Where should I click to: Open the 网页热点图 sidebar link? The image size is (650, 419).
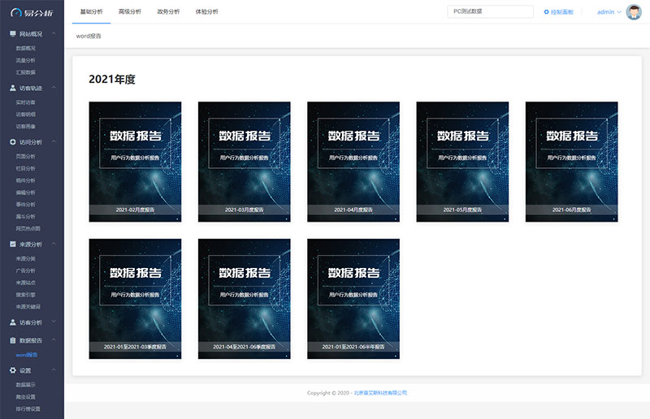point(27,228)
